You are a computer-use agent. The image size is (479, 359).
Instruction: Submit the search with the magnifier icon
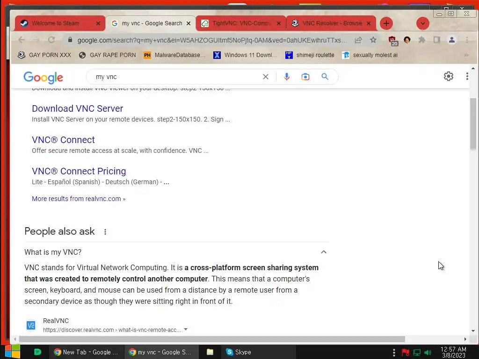click(x=325, y=77)
